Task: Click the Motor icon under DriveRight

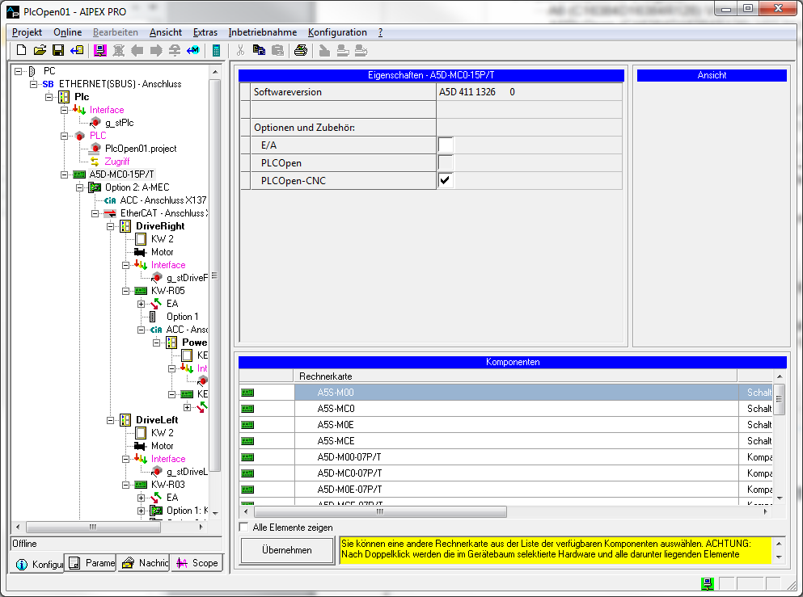Action: 141,252
